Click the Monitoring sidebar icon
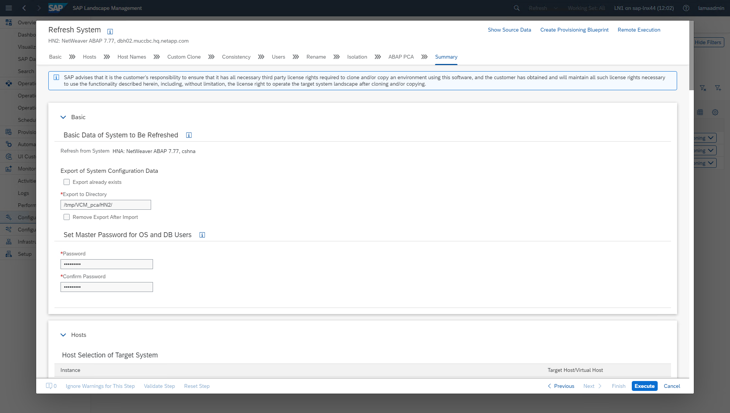The image size is (730, 413). click(8, 169)
